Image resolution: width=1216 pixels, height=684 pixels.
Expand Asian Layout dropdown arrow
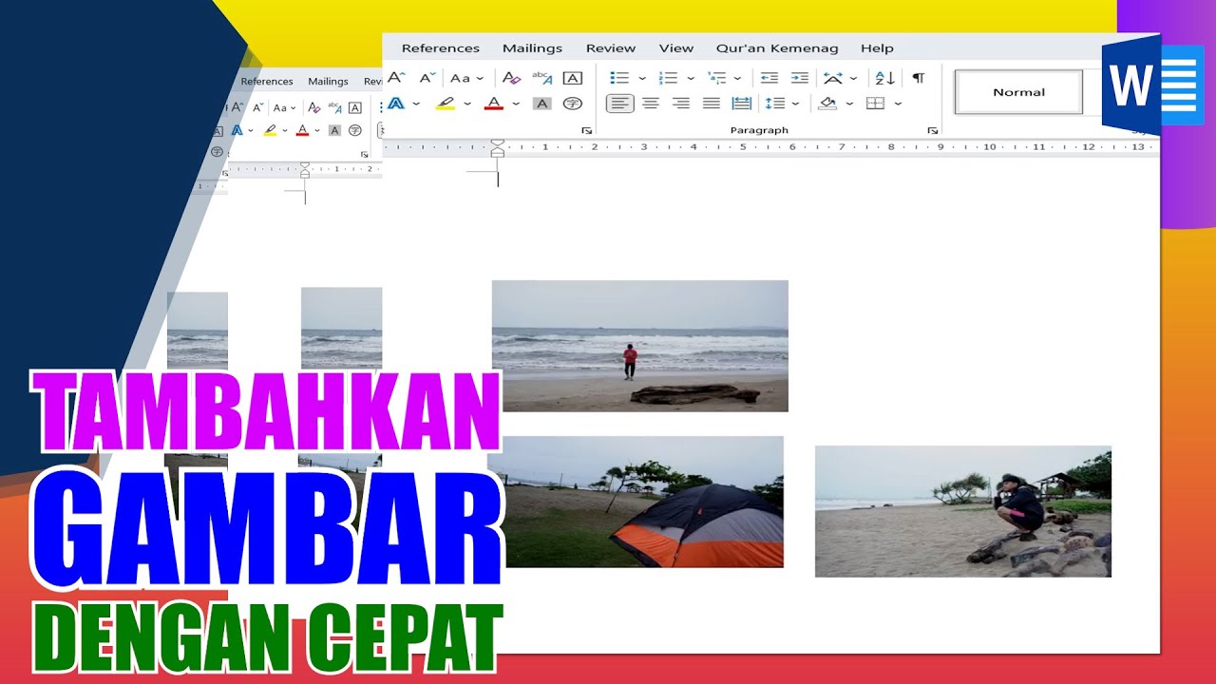(x=854, y=78)
